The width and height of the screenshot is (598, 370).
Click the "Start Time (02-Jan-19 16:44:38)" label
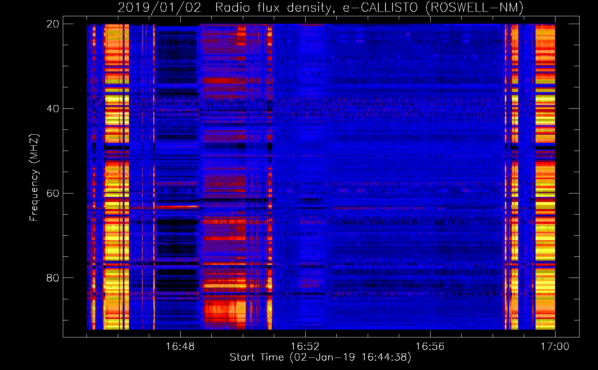click(320, 357)
